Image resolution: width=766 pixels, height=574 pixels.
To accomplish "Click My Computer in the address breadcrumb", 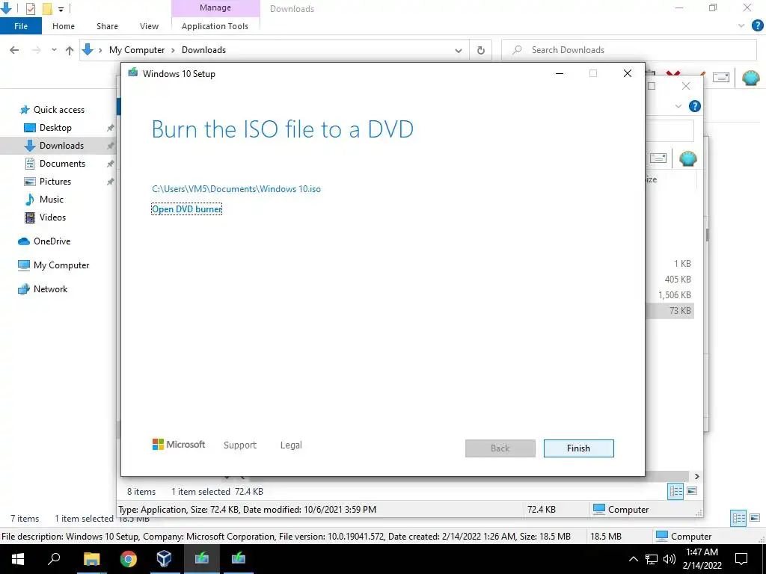I will 137,50.
